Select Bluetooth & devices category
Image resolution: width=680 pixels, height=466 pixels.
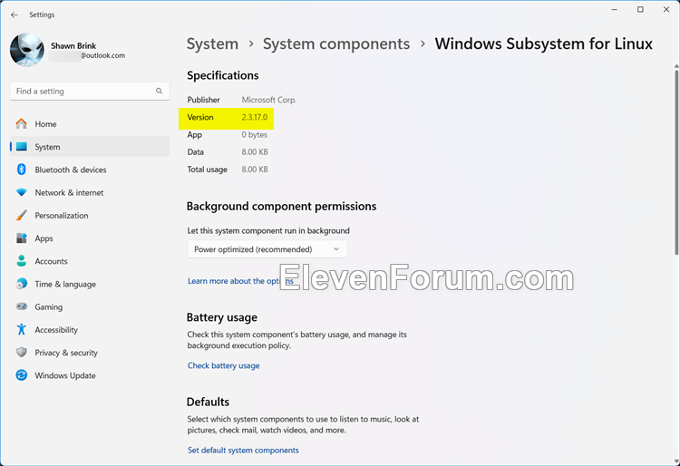[x=90, y=170]
